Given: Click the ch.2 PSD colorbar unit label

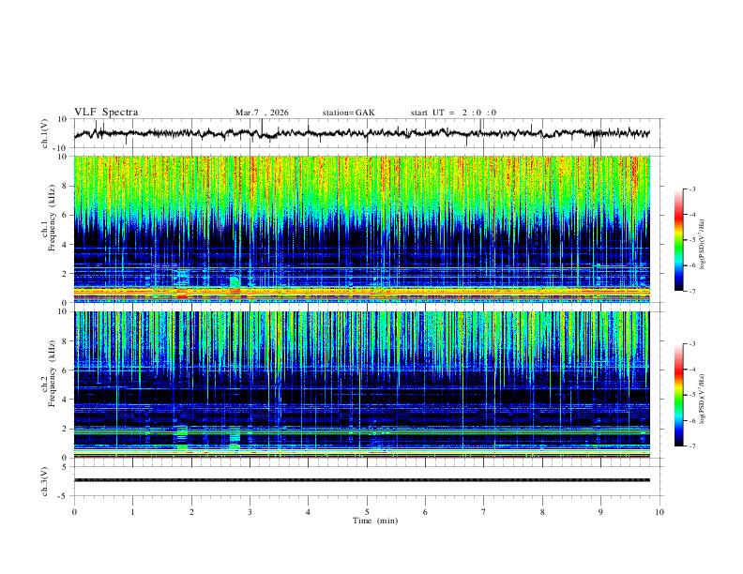Looking at the screenshot, I should pyautogui.click(x=703, y=399).
